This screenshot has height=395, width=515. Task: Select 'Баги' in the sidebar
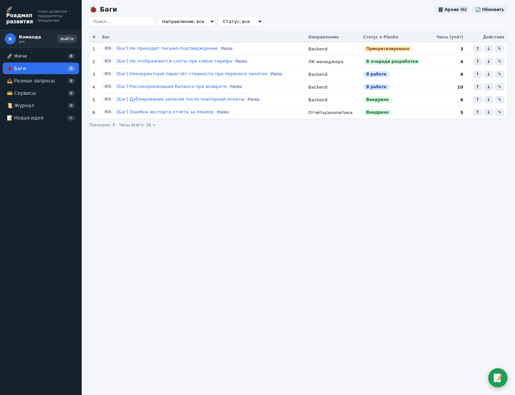[41, 68]
